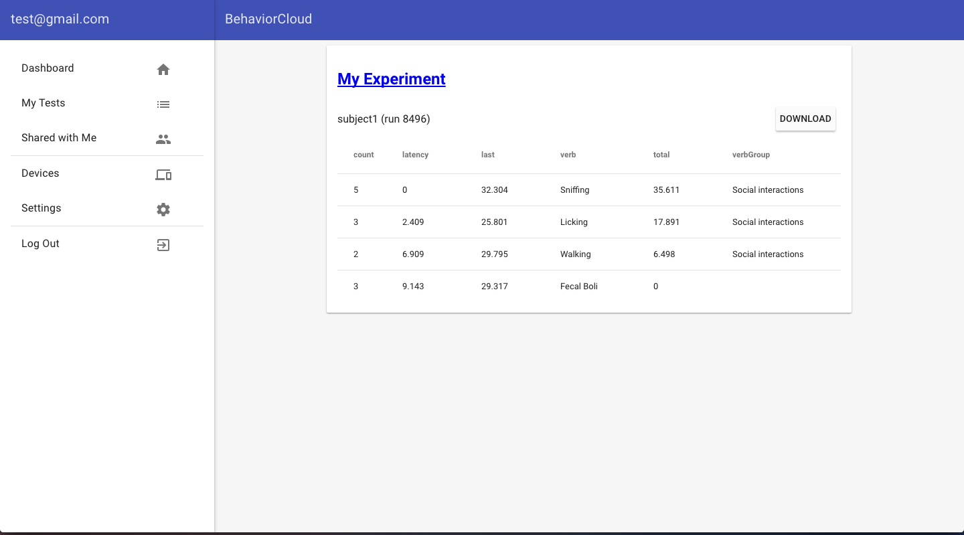Click the 2.409 latency value
This screenshot has width=964, height=535.
coord(413,222)
